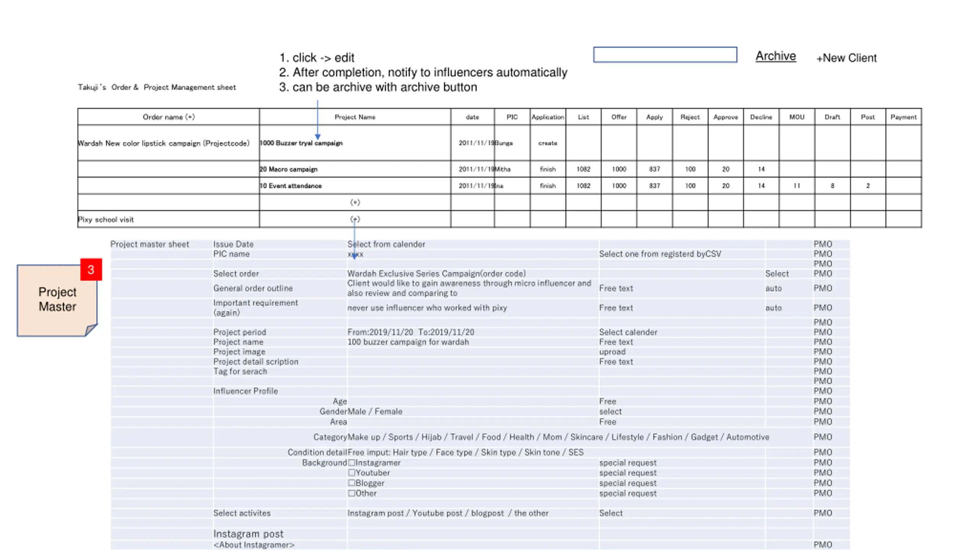Click the Project Master sticky note
Viewport: 978px width, 550px height.
57,300
